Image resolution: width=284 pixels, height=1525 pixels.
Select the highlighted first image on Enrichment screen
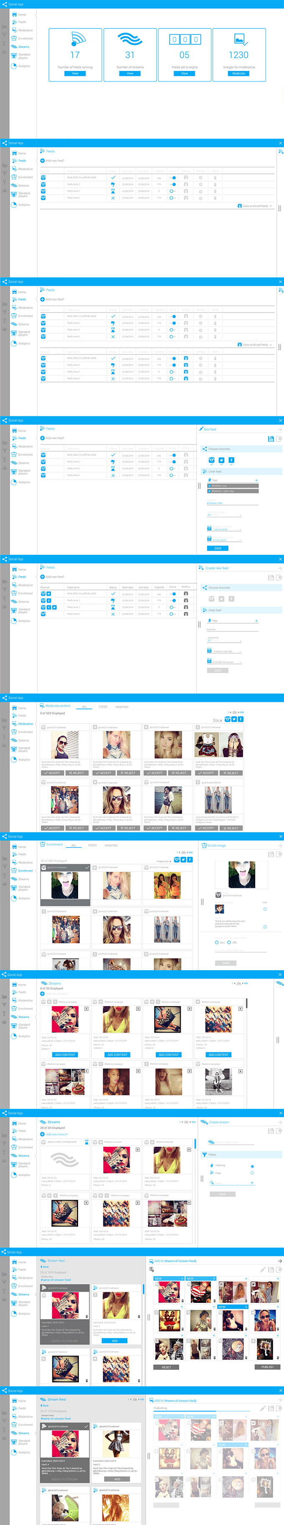(x=65, y=884)
